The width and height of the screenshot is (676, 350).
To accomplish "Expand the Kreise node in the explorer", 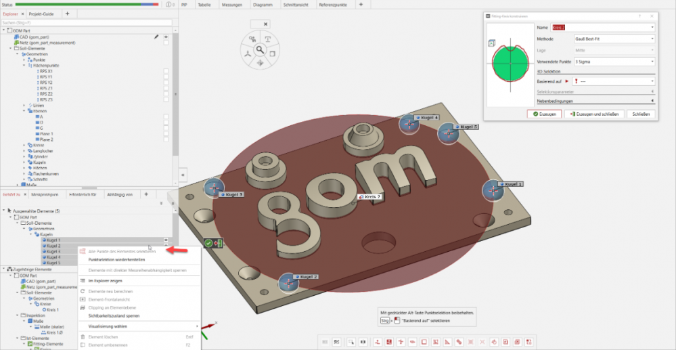I will point(25,145).
